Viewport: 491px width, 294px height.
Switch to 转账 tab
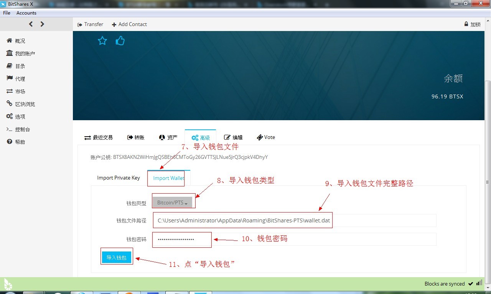click(136, 137)
